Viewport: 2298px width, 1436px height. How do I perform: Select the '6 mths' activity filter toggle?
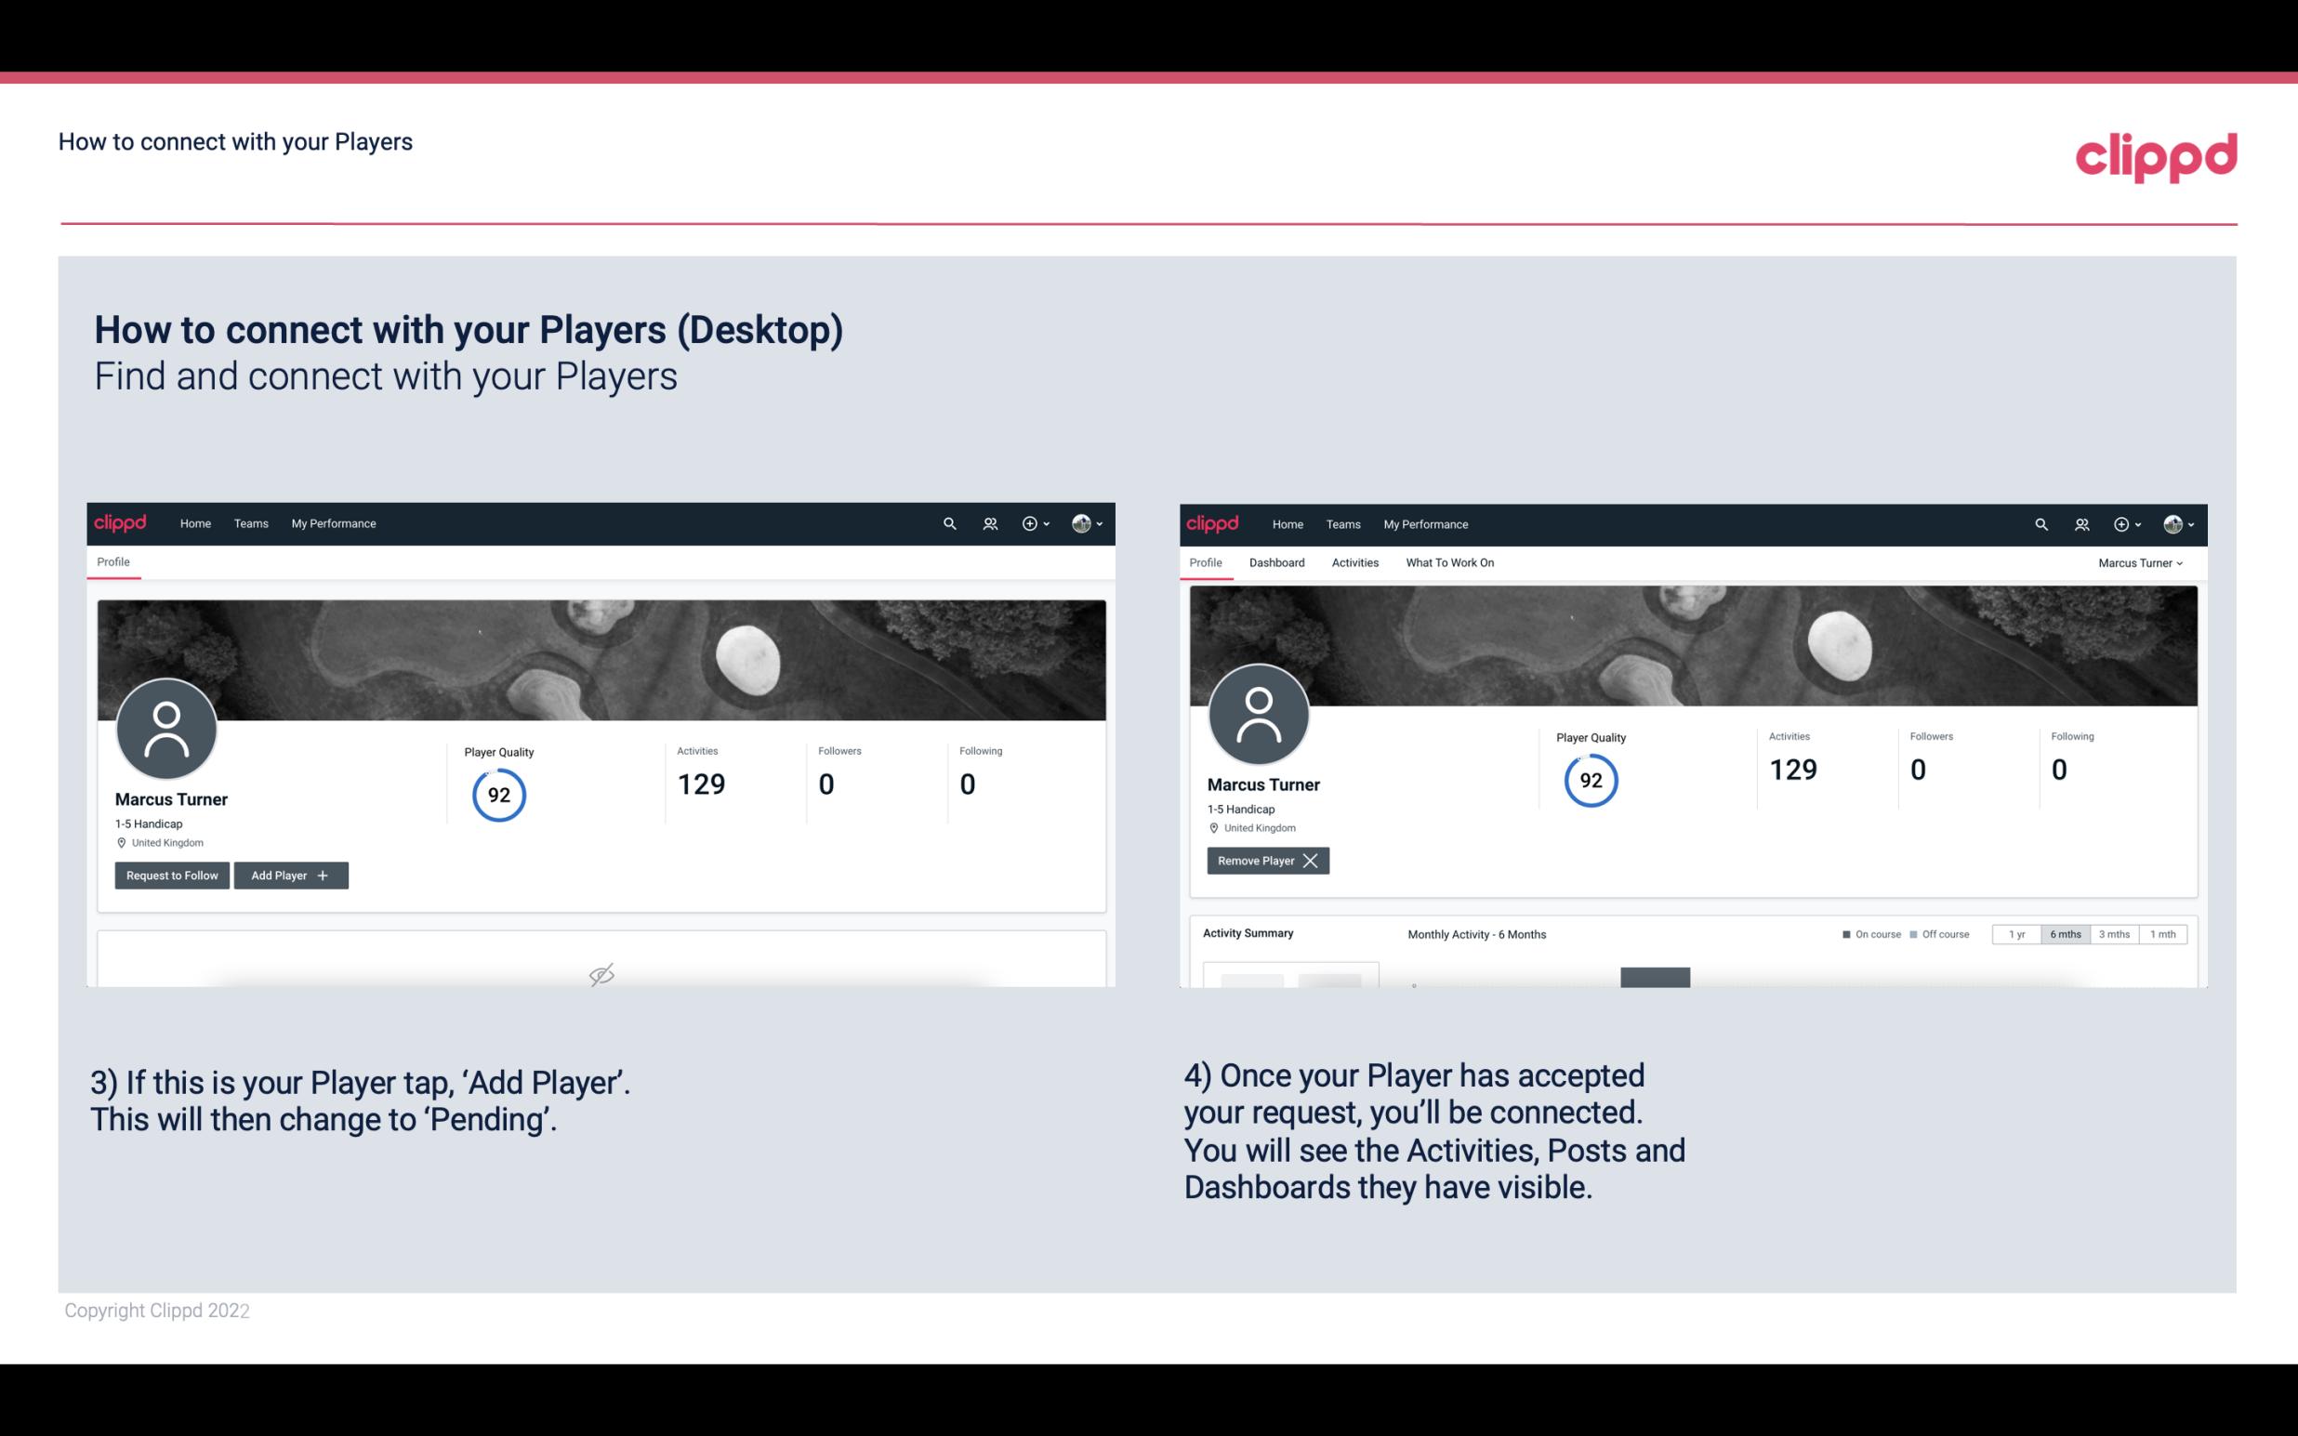click(2065, 933)
